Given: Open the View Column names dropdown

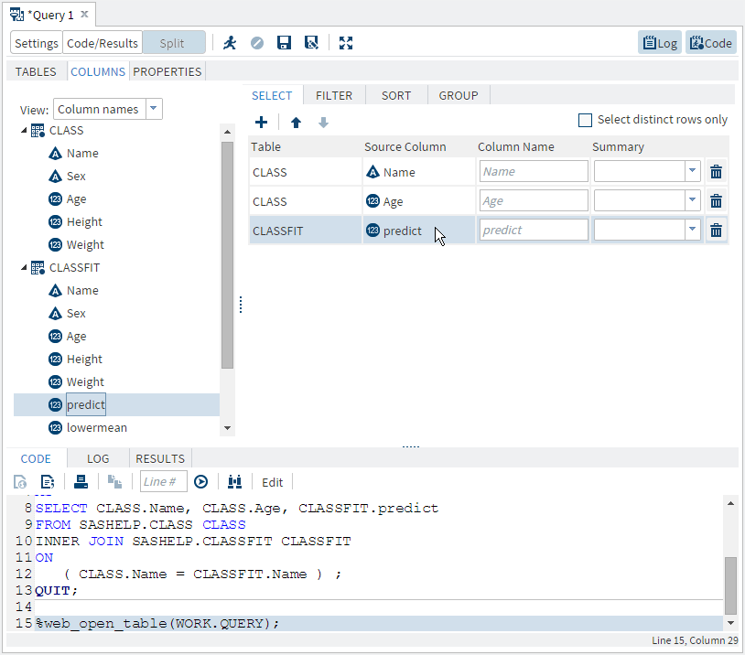Looking at the screenshot, I should pyautogui.click(x=154, y=109).
